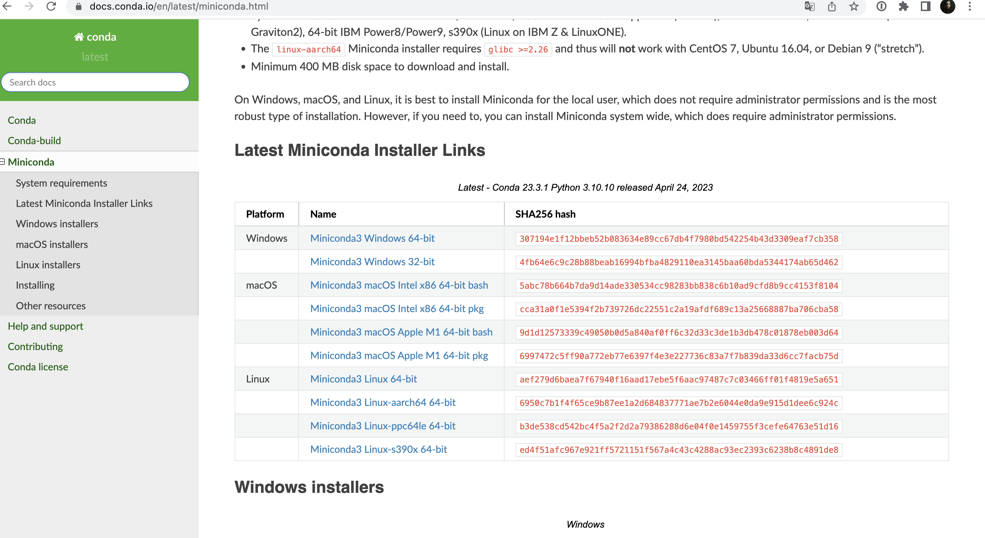The height and width of the screenshot is (538, 985).
Task: Open Conda-build in sidebar
Action: pyautogui.click(x=34, y=140)
